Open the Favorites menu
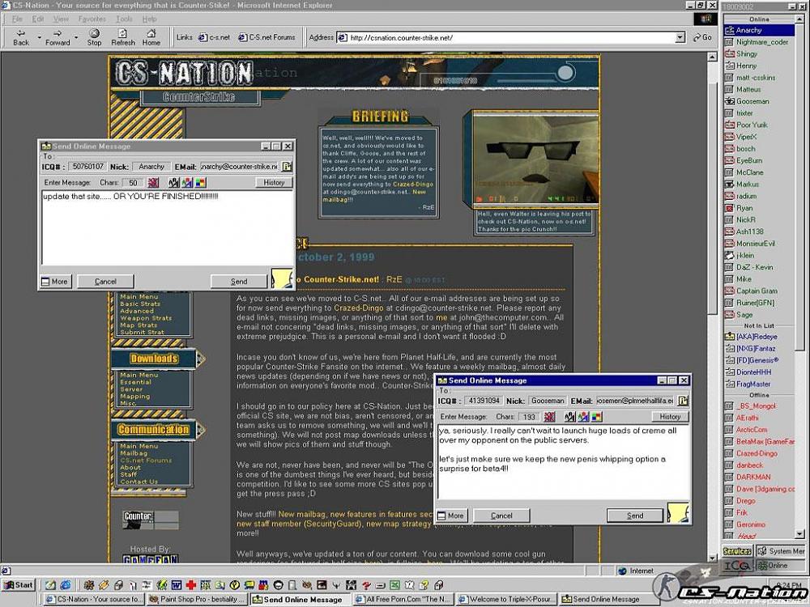The image size is (810, 607). pos(92,19)
